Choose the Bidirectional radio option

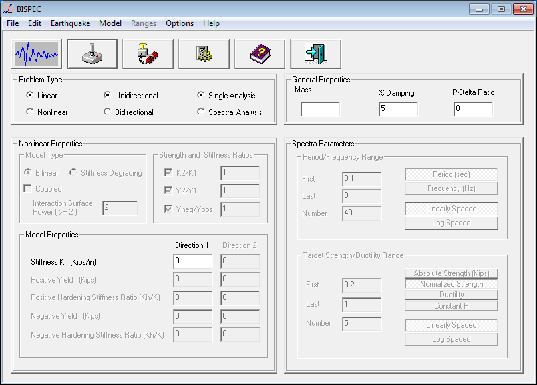[108, 112]
